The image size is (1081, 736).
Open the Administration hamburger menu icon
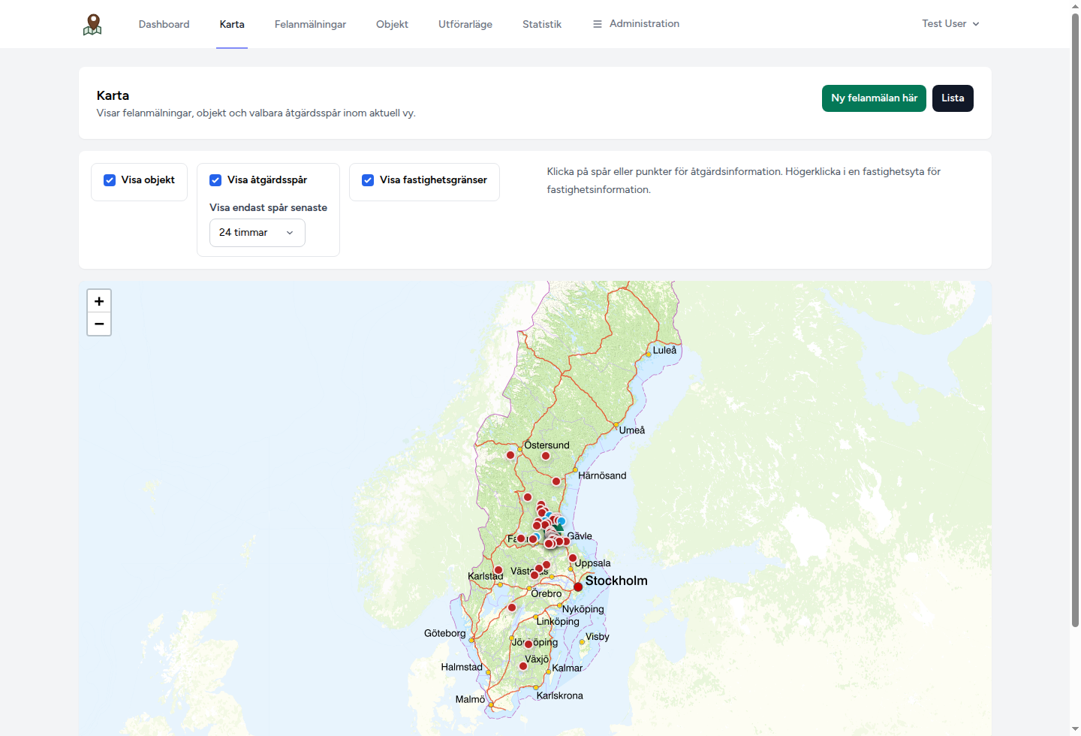[598, 24]
